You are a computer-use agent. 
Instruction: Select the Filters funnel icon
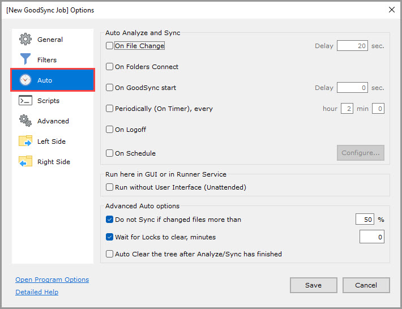coord(25,60)
